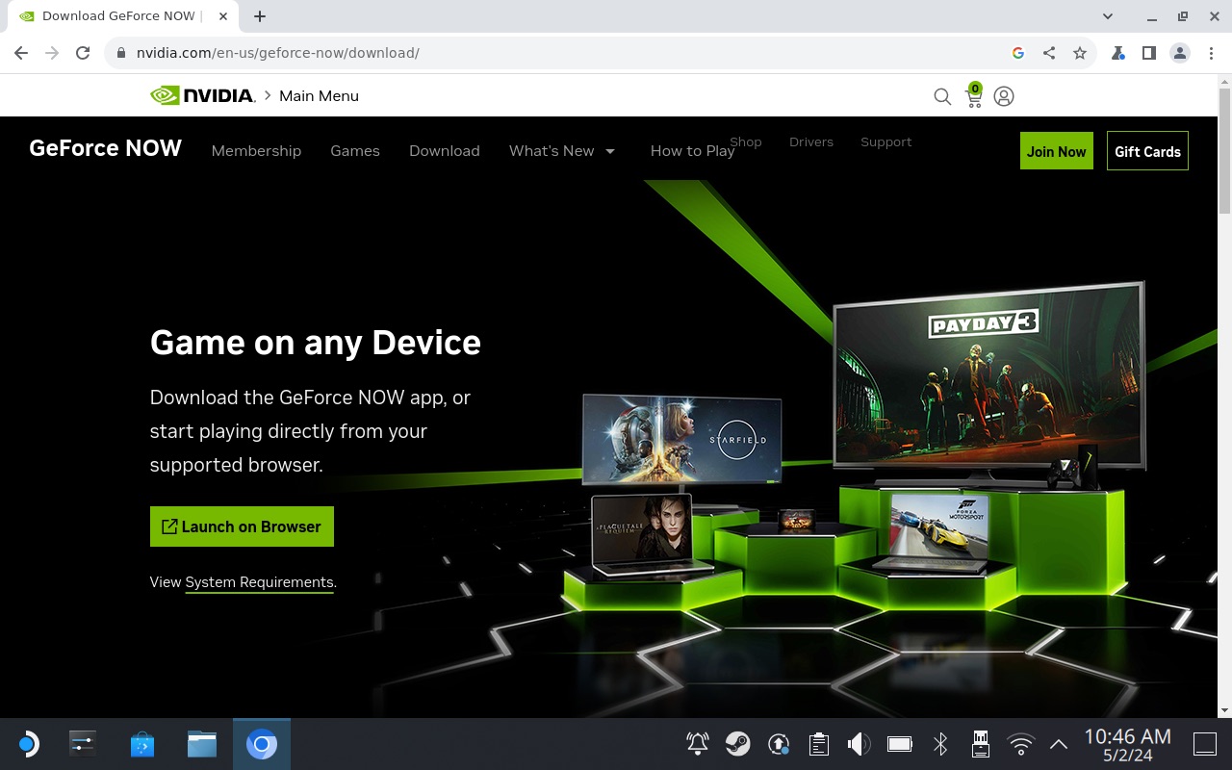Go forward in browser history
Image resolution: width=1232 pixels, height=770 pixels.
[x=52, y=53]
